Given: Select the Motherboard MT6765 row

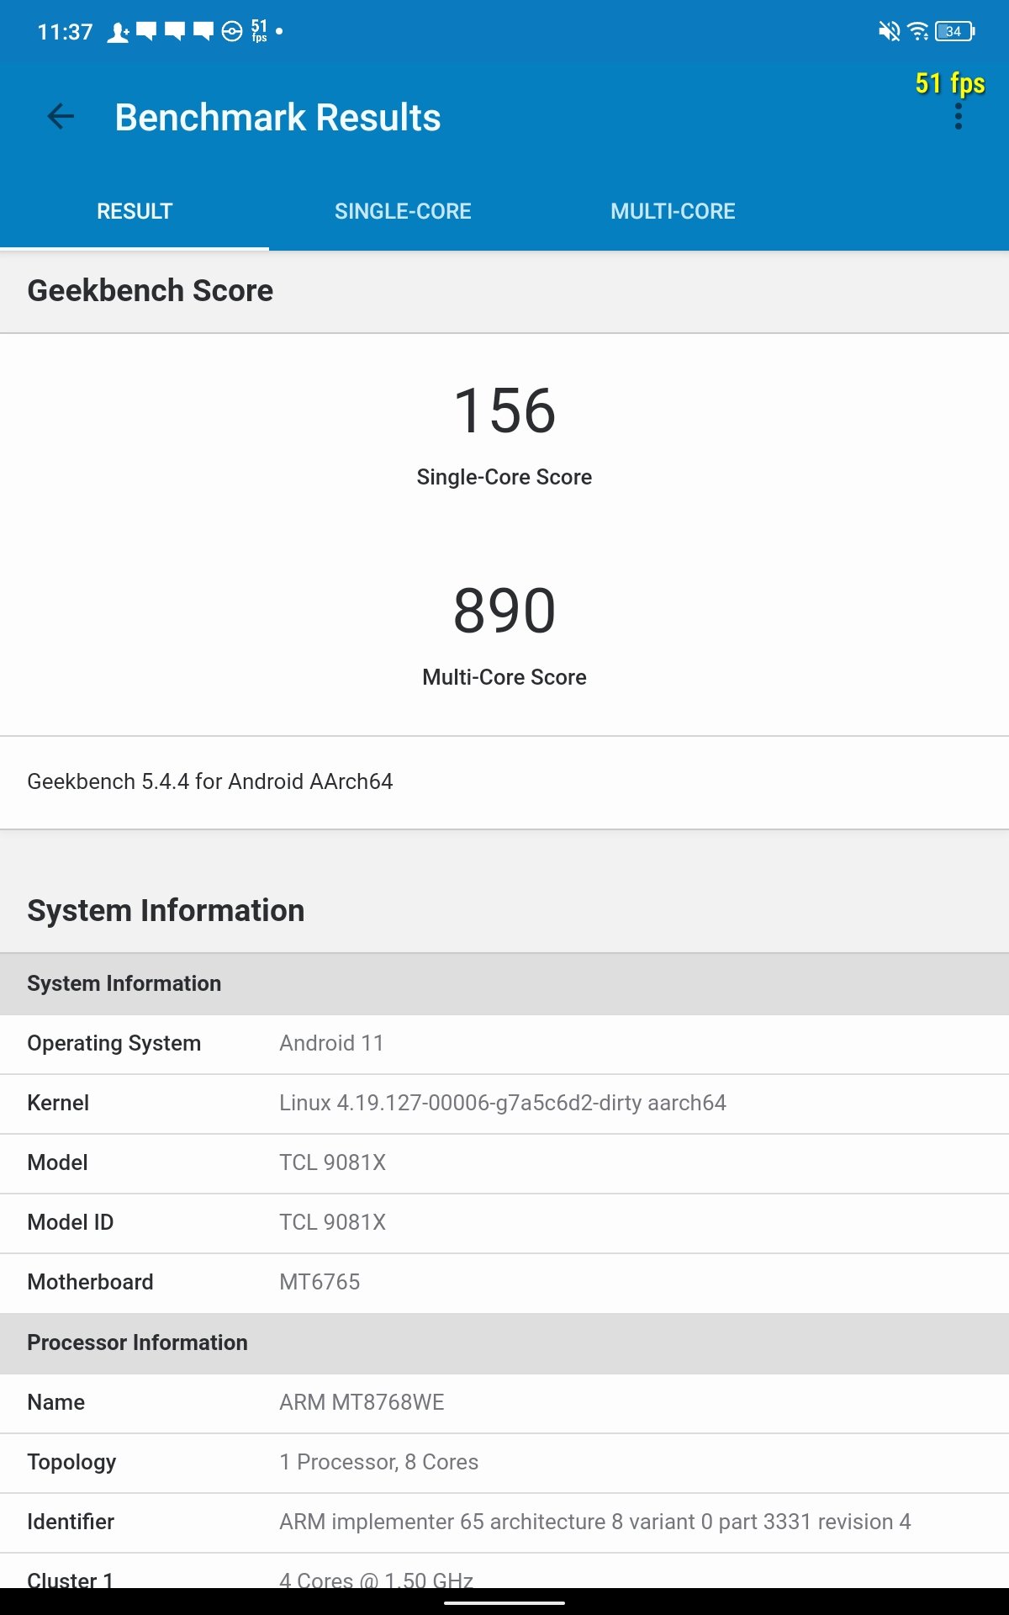Looking at the screenshot, I should (504, 1283).
